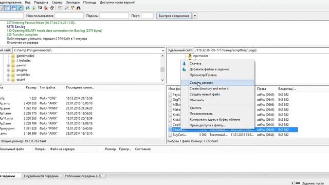The width and height of the screenshot is (329, 185).
Task: Click the PayLo file icon in remote list
Action: [170, 95]
